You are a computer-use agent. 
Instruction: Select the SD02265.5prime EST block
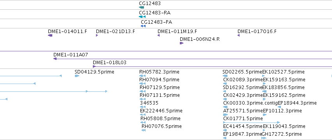pyautogui.click(x=225, y=76)
